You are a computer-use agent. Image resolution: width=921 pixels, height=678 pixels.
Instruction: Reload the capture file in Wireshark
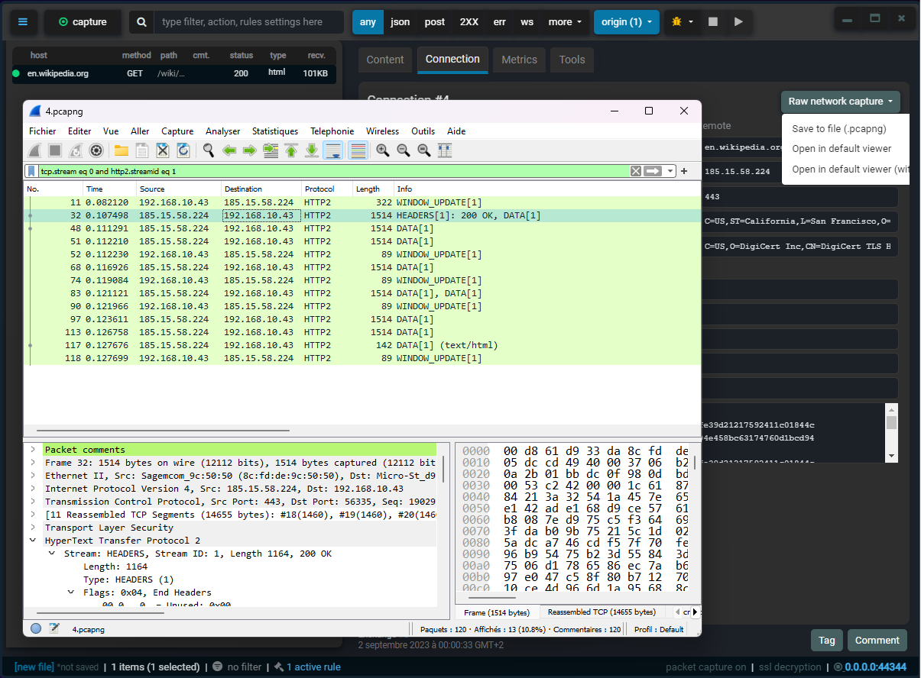[183, 150]
